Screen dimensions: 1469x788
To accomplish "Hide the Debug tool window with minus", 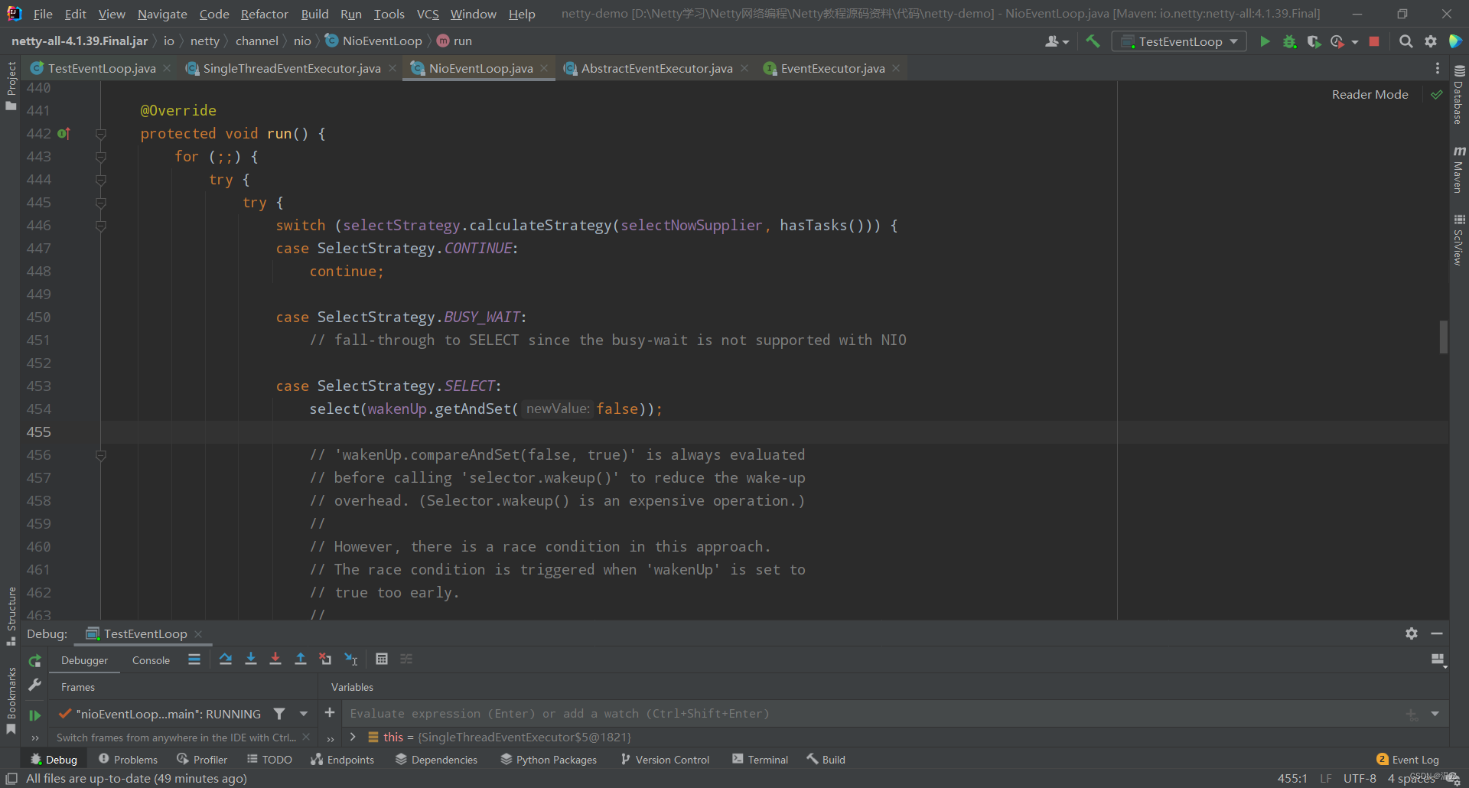I will pyautogui.click(x=1437, y=633).
